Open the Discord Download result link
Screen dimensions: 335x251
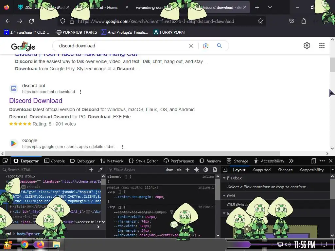tap(36, 101)
